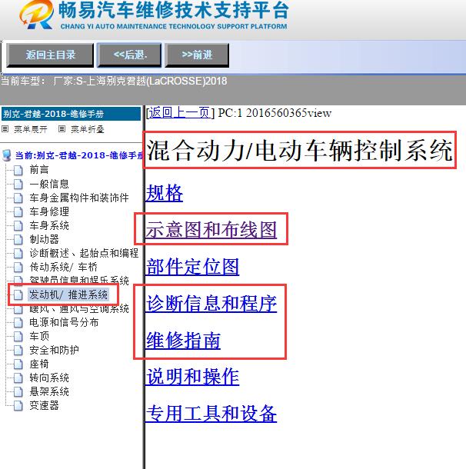Select the 车身系统 tree item

(x=49, y=225)
